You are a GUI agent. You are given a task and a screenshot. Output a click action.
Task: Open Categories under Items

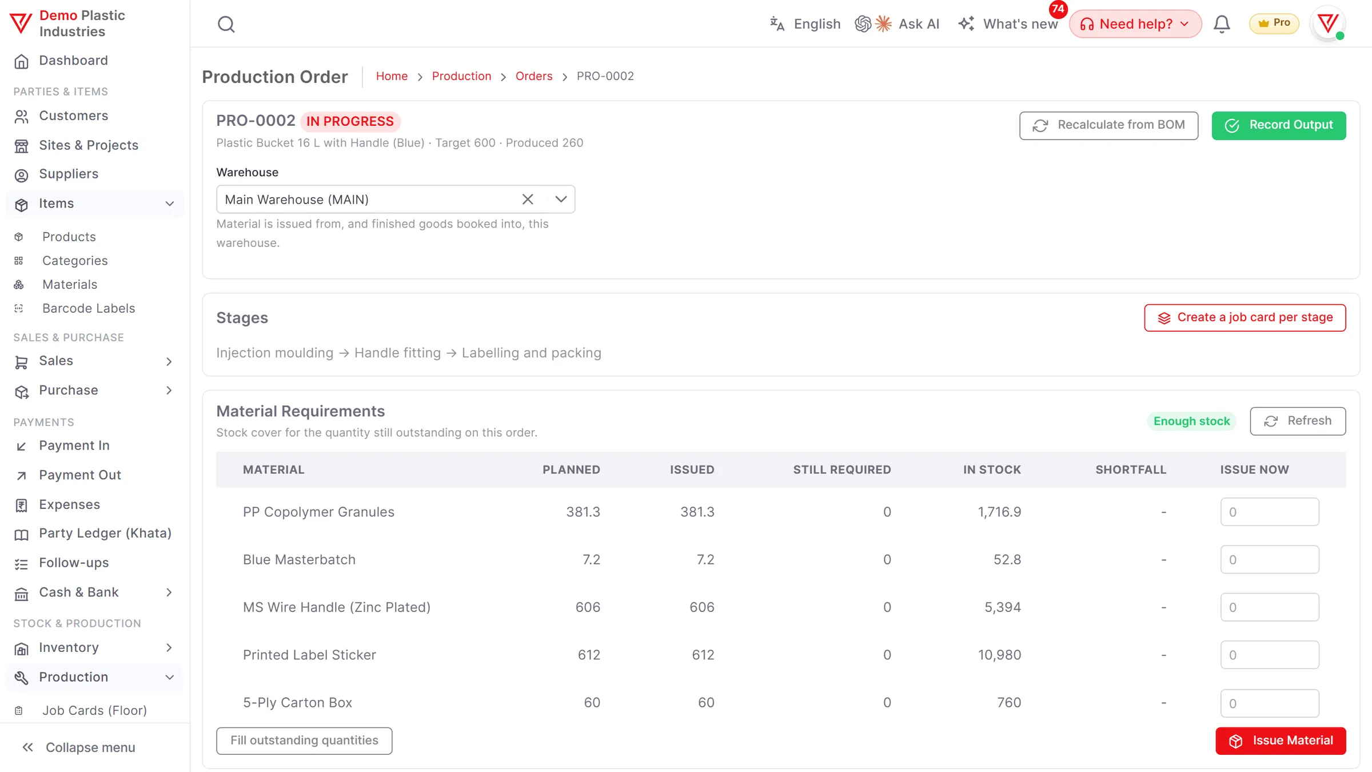(95, 261)
